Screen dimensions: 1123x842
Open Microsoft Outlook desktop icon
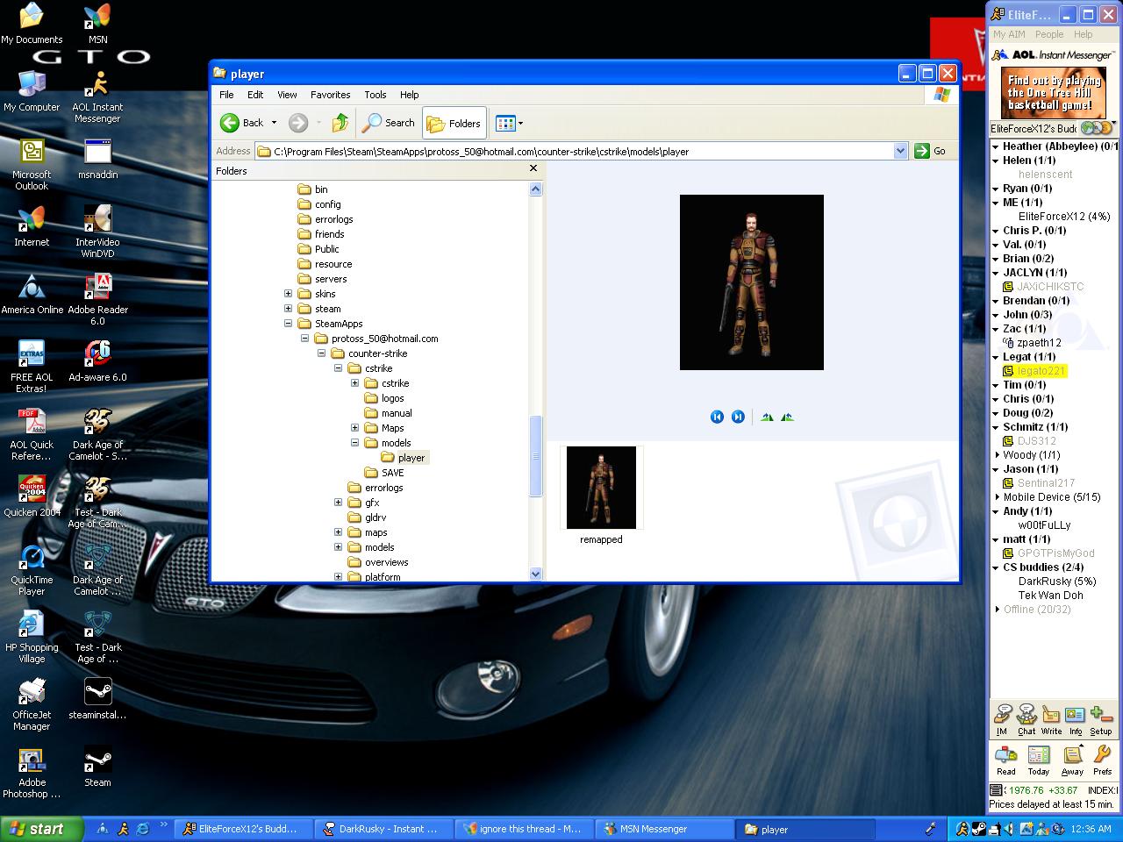pos(32,164)
